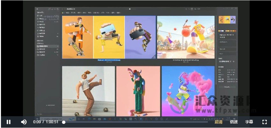This screenshot has height=128, width=271.
Task: Adjust the thumbnail zoom slider knob
Action: pyautogui.click(x=130, y=9)
